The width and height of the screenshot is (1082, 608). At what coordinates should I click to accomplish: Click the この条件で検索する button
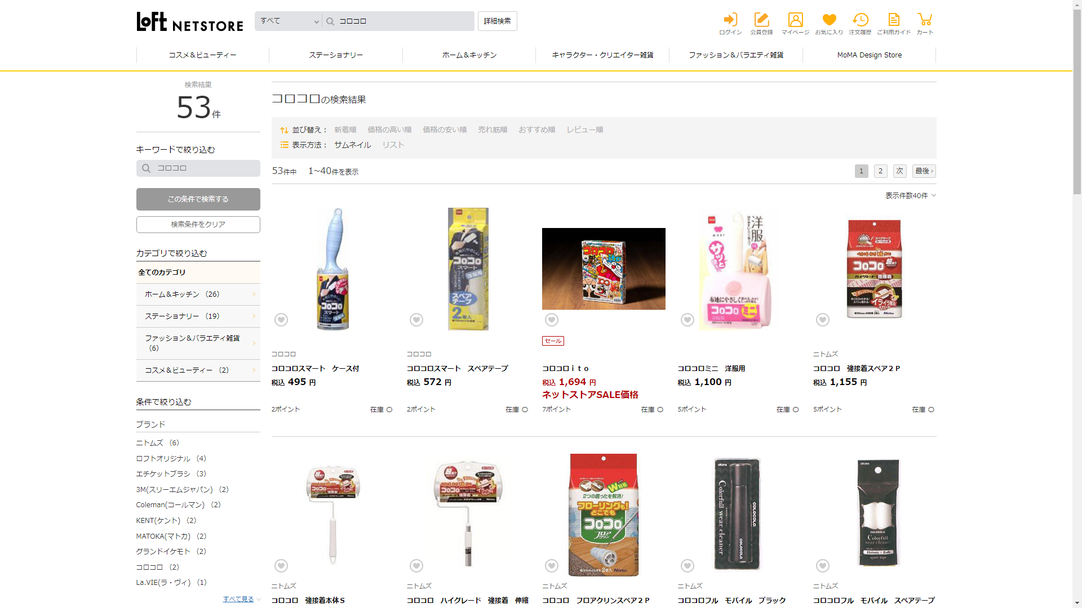198,199
